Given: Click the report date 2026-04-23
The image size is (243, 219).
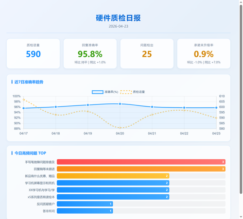Looking at the screenshot, I should pyautogui.click(x=119, y=26).
